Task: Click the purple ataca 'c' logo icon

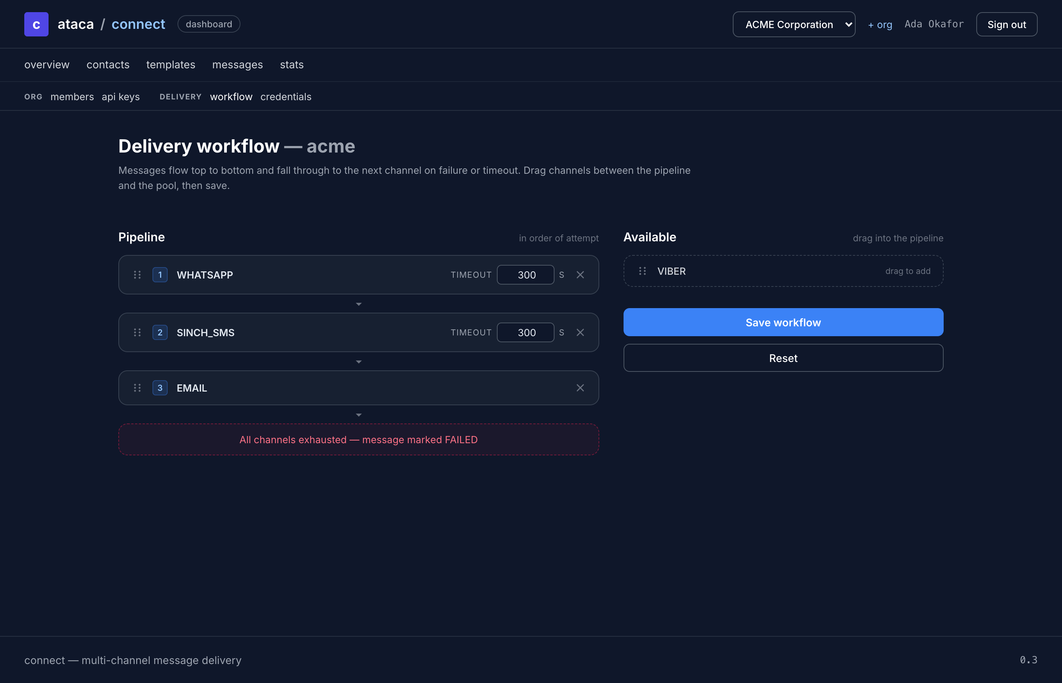Action: (36, 24)
